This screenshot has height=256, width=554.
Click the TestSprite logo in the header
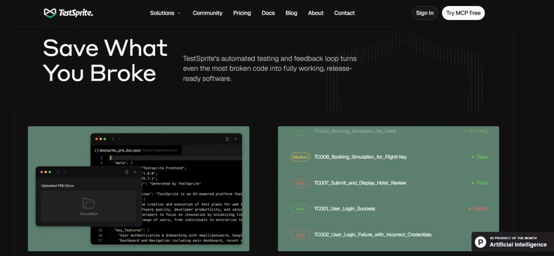pos(68,13)
